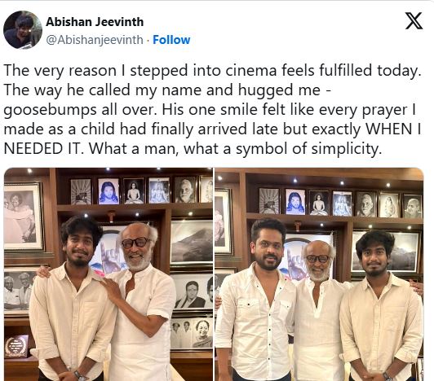This screenshot has width=434, height=381.
Task: Open the left photo of two men
Action: tap(108, 274)
